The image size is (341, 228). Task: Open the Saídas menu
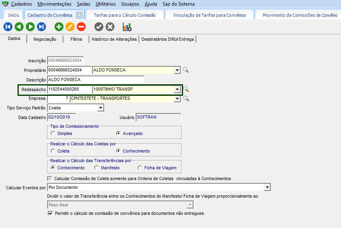83,4
